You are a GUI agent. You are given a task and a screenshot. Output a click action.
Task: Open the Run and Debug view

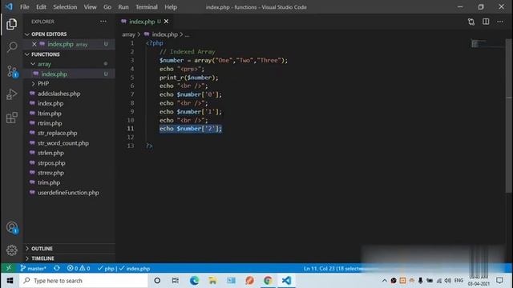(11, 94)
